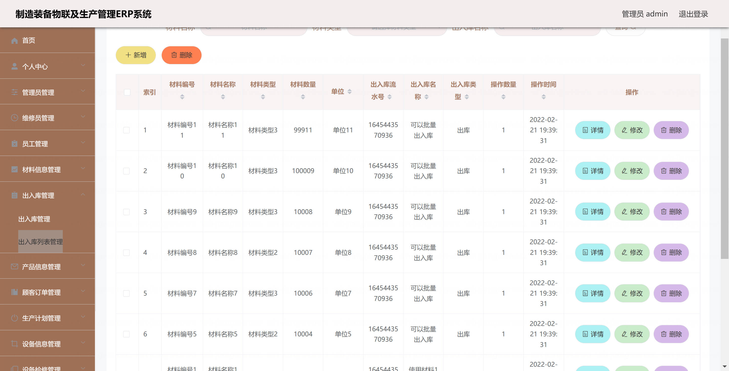Screen dimensions: 729x371
Task: Click 修改 button for row 2
Action: pyautogui.click(x=632, y=171)
